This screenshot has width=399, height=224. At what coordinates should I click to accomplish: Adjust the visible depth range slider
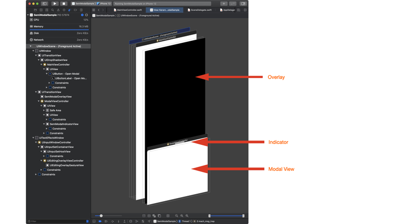coord(226,216)
